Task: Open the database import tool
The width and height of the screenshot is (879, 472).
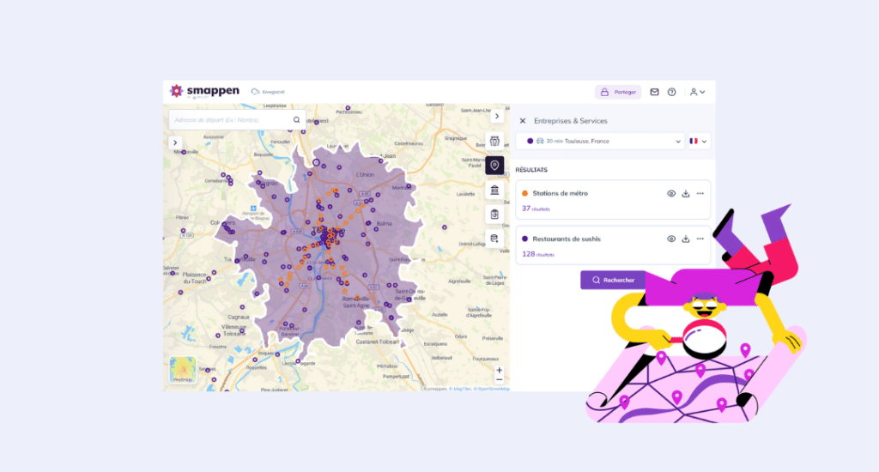Action: point(494,239)
